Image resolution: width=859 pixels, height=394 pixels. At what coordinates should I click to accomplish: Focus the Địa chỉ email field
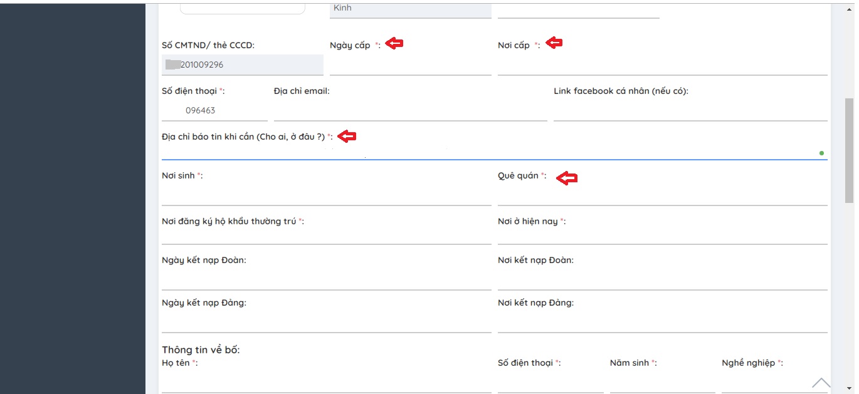click(x=410, y=110)
